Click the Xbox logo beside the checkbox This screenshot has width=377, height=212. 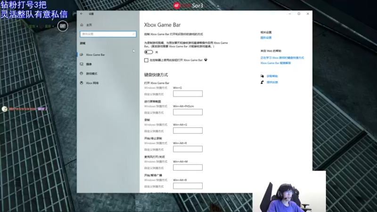[x=206, y=60]
